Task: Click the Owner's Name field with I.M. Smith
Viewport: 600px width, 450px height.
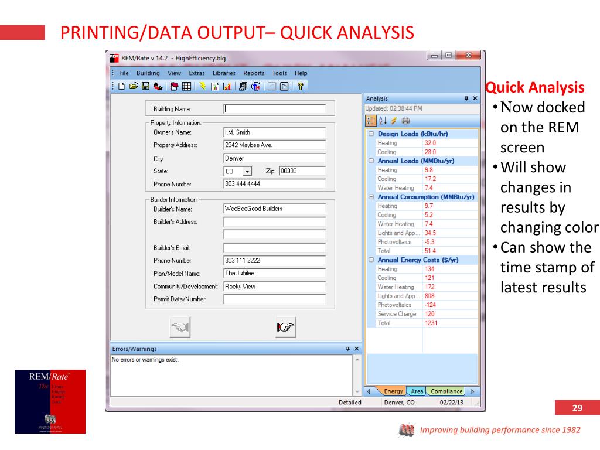Action: 274,132
